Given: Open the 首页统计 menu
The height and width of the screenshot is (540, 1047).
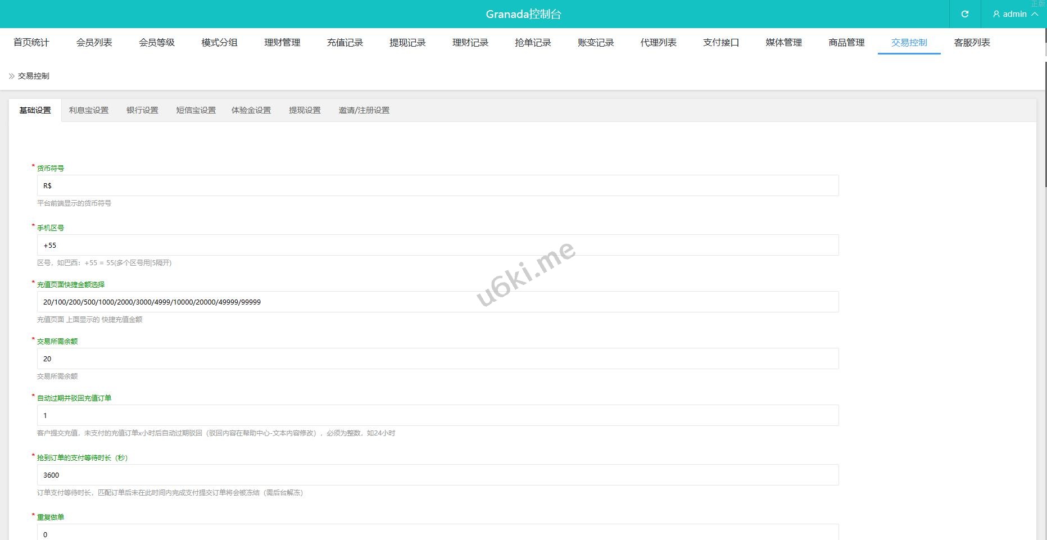Looking at the screenshot, I should (31, 43).
